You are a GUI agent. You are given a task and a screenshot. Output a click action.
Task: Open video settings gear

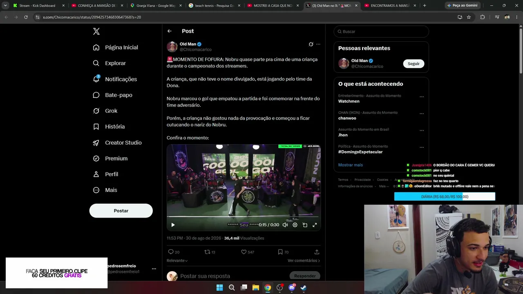(295, 225)
